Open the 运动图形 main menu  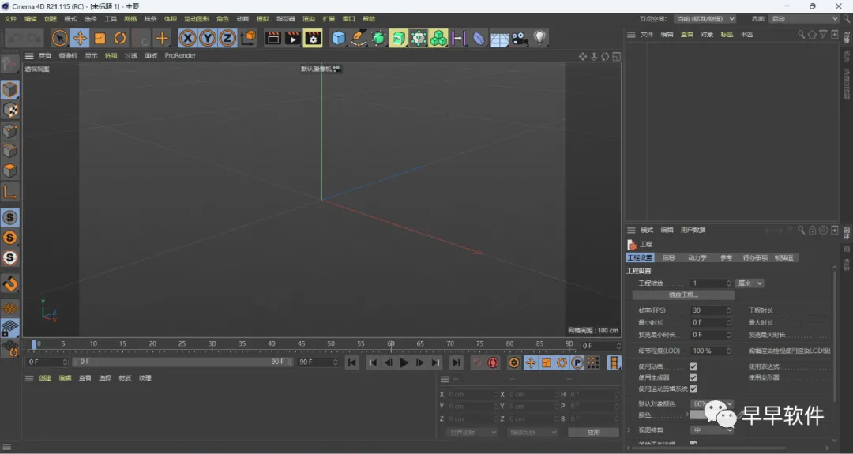(197, 18)
